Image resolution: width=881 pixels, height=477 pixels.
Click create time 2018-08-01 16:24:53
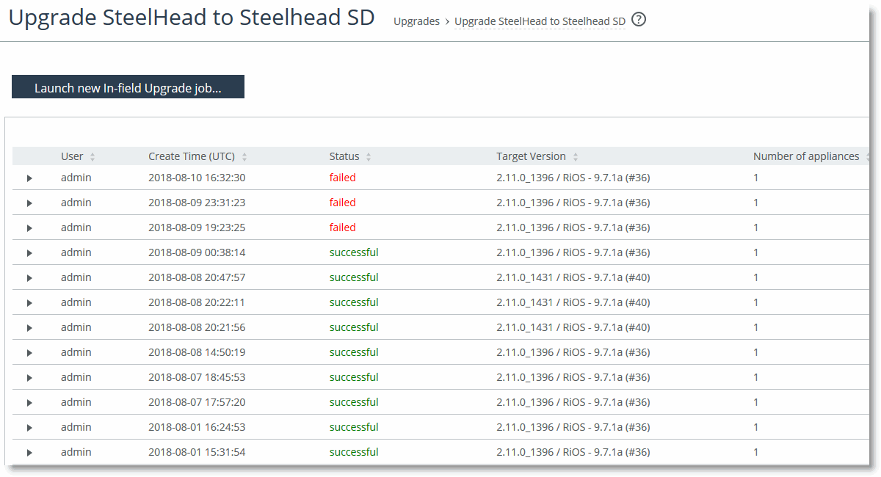[197, 427]
